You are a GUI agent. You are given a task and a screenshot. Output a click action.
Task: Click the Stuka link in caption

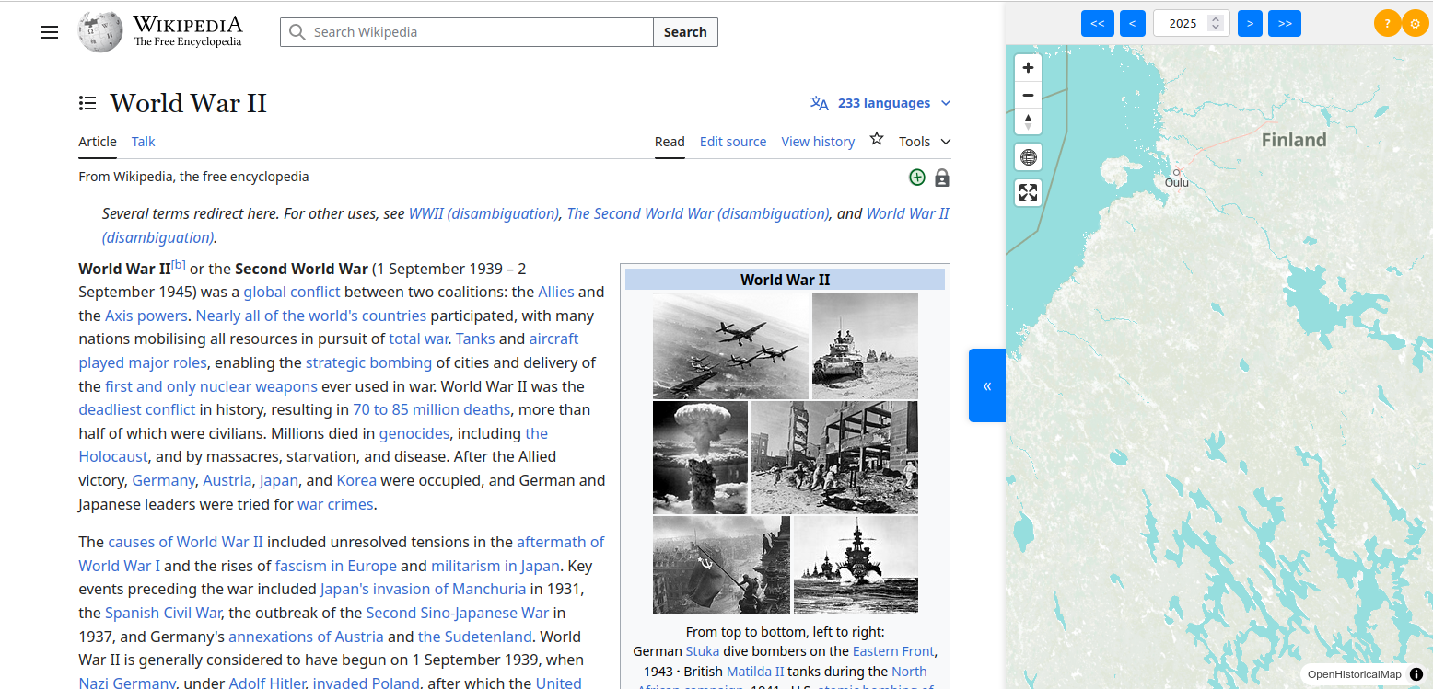point(703,651)
